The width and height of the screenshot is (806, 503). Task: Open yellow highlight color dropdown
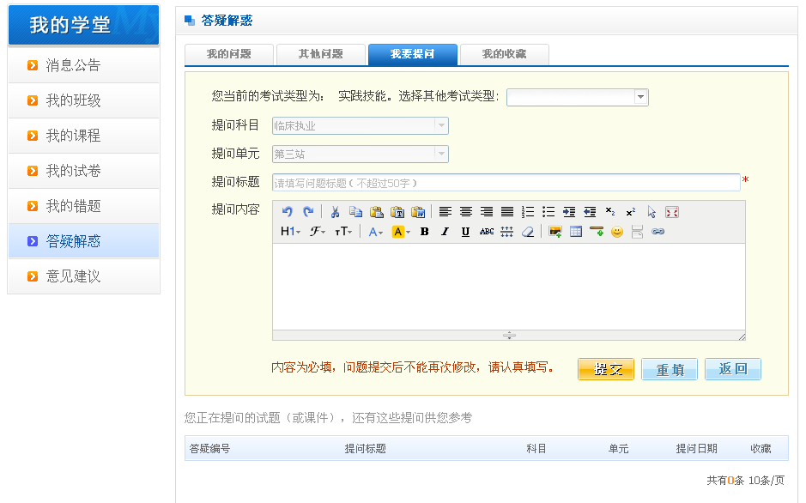coord(401,232)
